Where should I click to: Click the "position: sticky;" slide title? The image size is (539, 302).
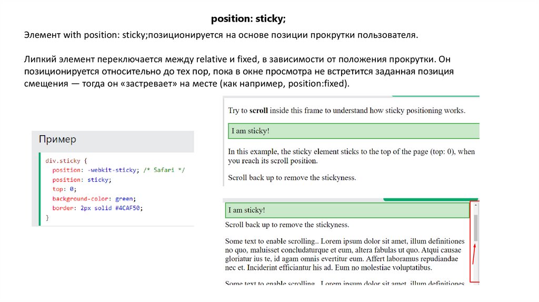(x=248, y=19)
